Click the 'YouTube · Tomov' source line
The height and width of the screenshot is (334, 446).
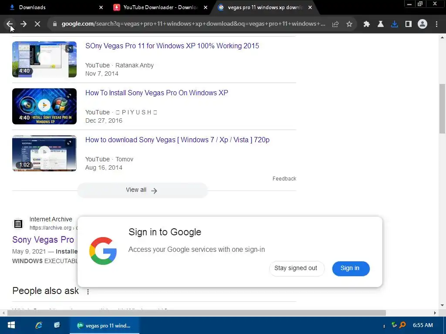(109, 159)
